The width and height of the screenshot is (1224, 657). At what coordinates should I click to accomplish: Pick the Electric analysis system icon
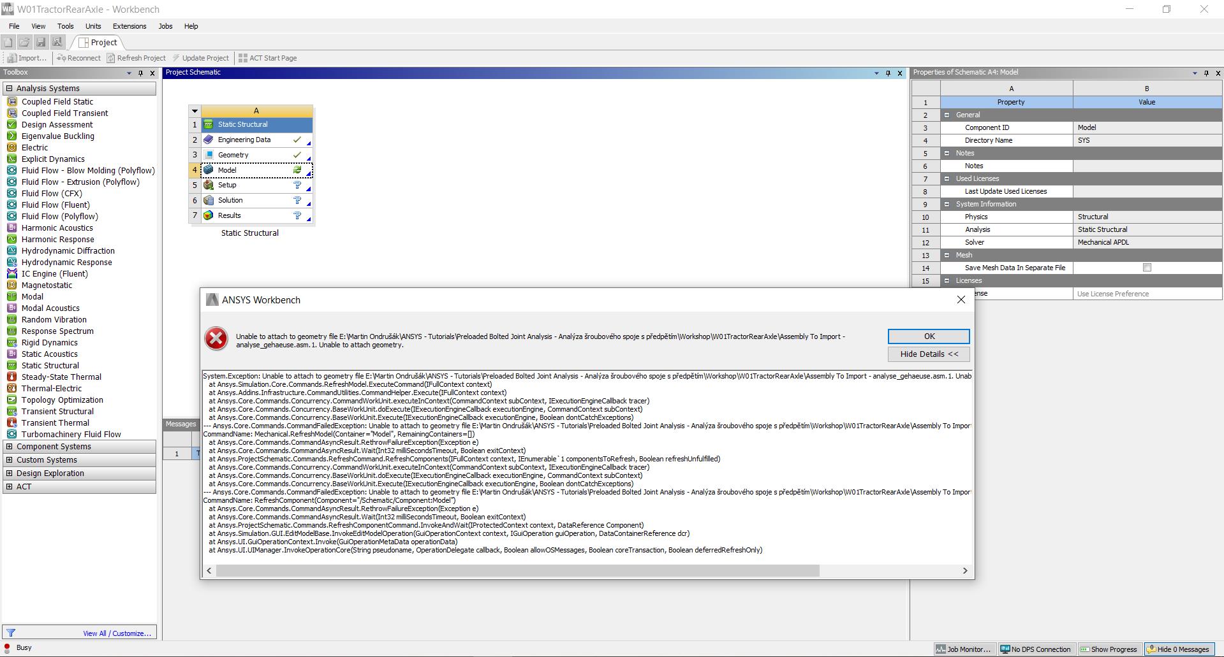(11, 147)
